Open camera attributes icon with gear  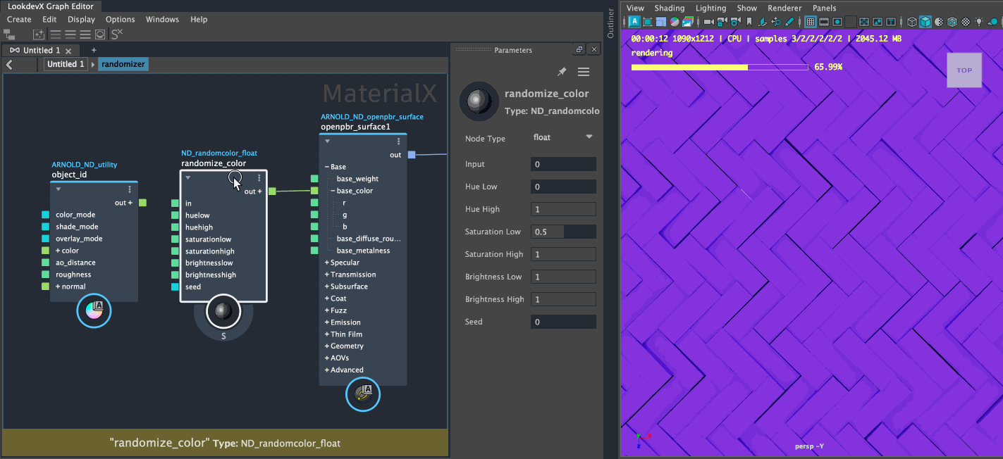[x=735, y=22]
